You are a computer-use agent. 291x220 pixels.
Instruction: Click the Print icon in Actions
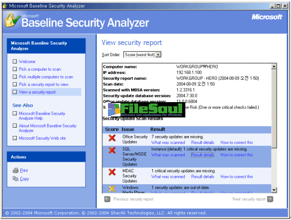click(15, 171)
